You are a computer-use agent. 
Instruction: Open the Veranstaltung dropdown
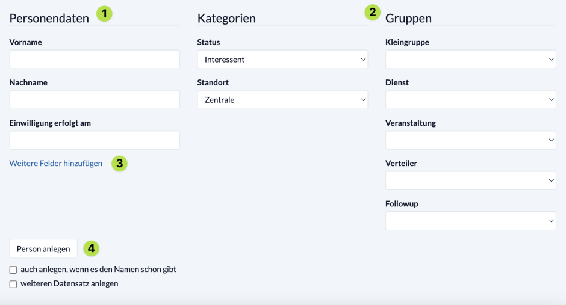coord(471,140)
